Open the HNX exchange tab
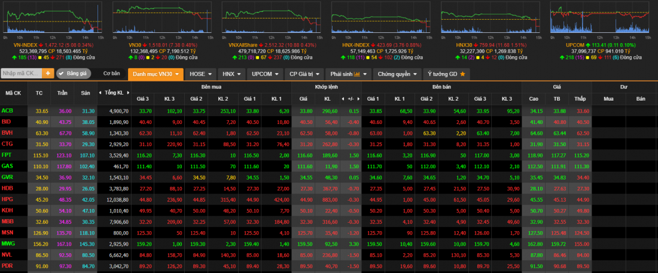Screen dimensions: 658x273 click(231, 74)
